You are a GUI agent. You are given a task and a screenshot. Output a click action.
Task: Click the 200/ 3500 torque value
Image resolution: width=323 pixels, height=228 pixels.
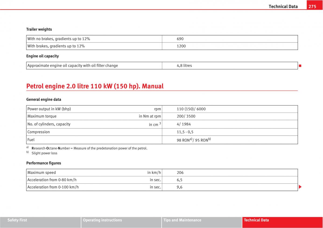point(186,116)
